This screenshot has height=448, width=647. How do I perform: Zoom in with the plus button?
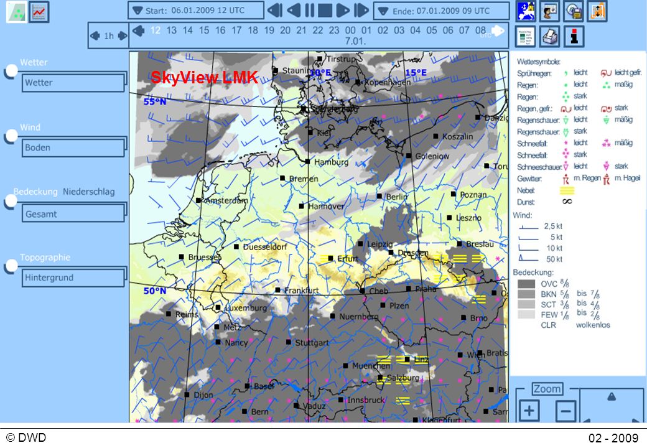(529, 411)
